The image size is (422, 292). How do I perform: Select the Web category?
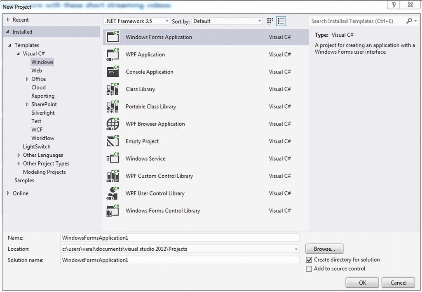coord(37,70)
